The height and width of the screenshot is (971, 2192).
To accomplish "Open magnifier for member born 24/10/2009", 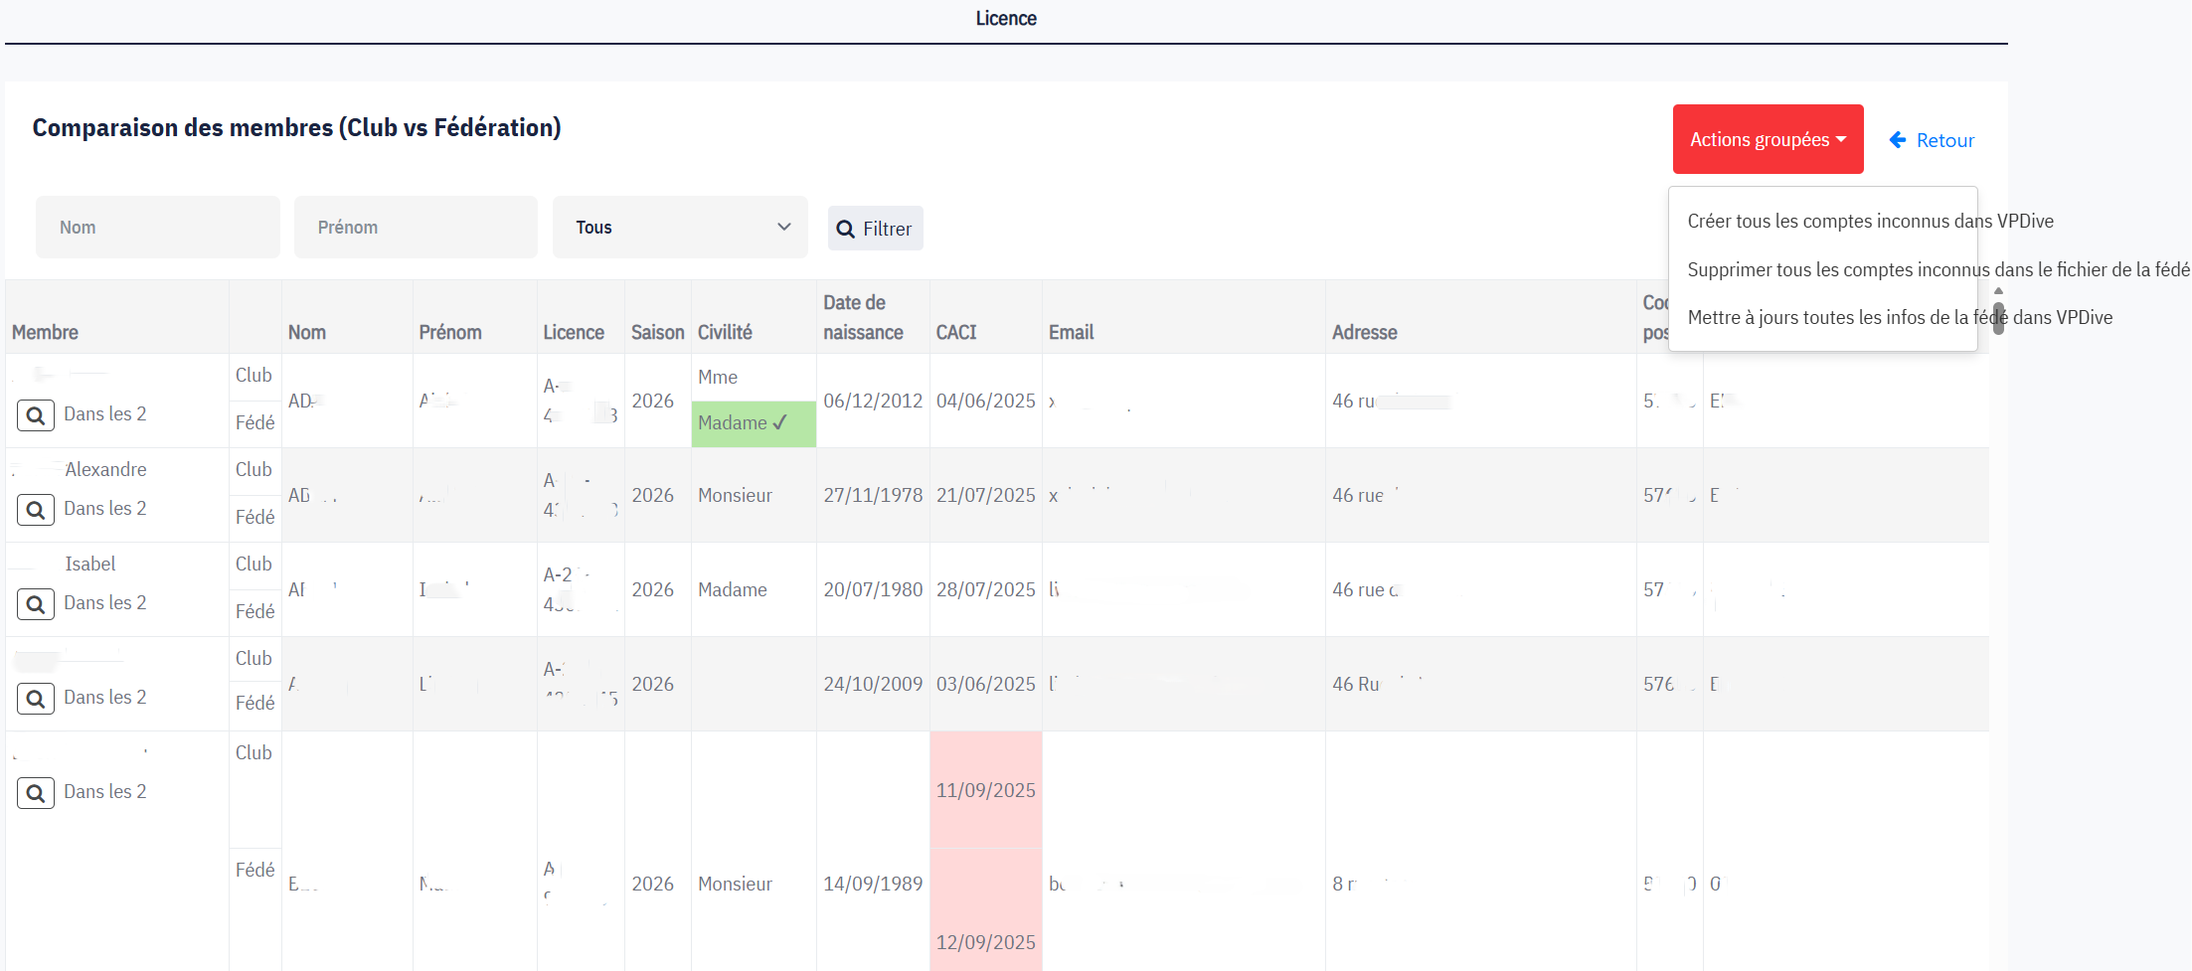I will click(x=36, y=699).
